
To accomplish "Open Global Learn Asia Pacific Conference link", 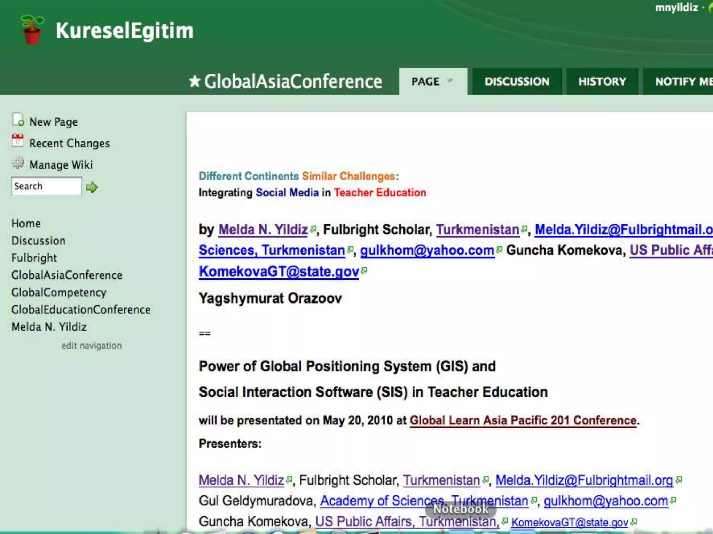I will [523, 420].
